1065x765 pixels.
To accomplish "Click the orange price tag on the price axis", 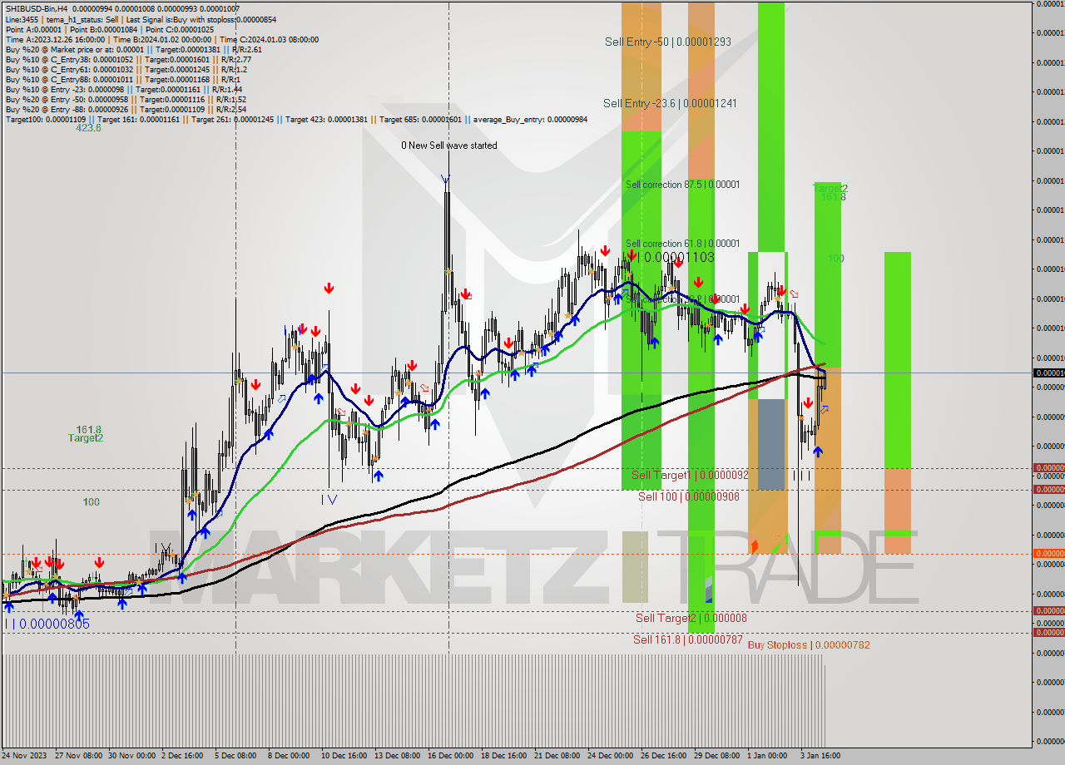I will 1048,554.
